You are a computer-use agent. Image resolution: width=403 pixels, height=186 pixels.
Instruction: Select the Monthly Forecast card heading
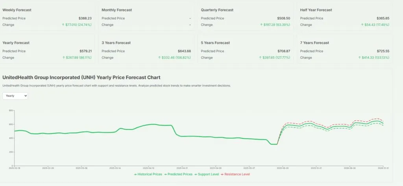point(116,10)
